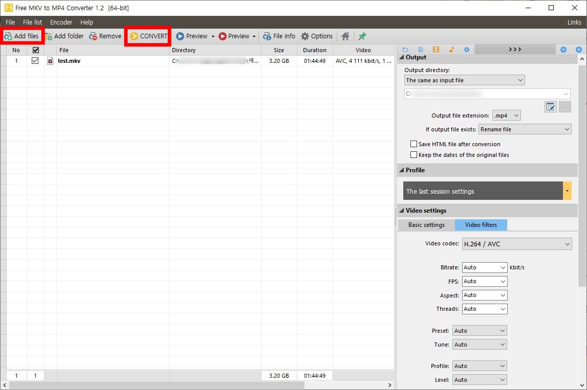
Task: Click the document icon in panel header
Action: tap(420, 50)
